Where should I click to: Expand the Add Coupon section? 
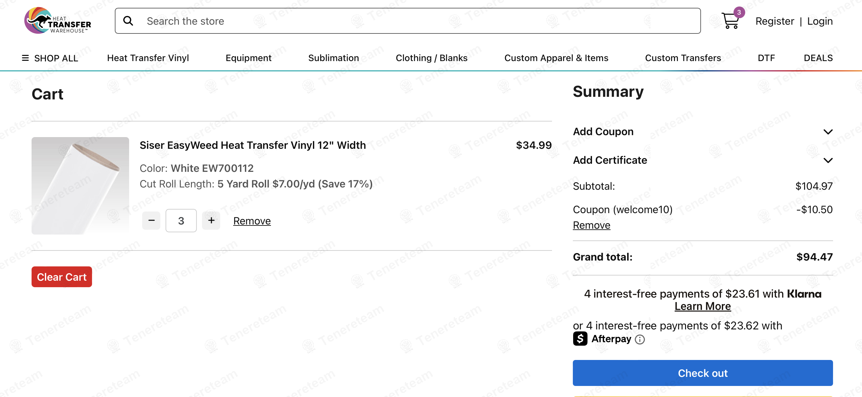pos(828,132)
